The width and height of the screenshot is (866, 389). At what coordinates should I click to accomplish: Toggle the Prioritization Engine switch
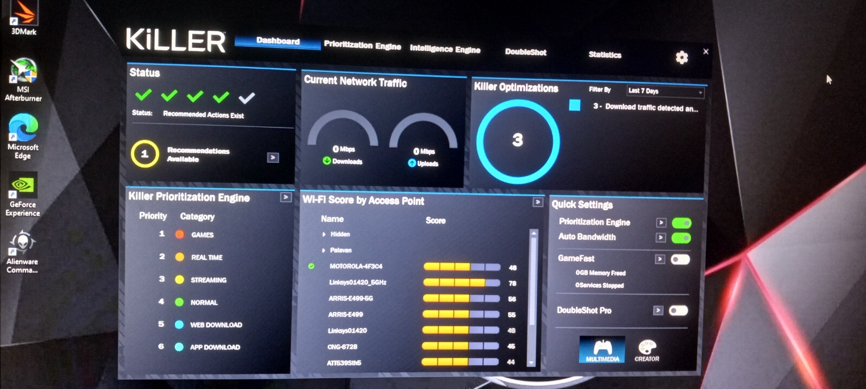coord(681,223)
